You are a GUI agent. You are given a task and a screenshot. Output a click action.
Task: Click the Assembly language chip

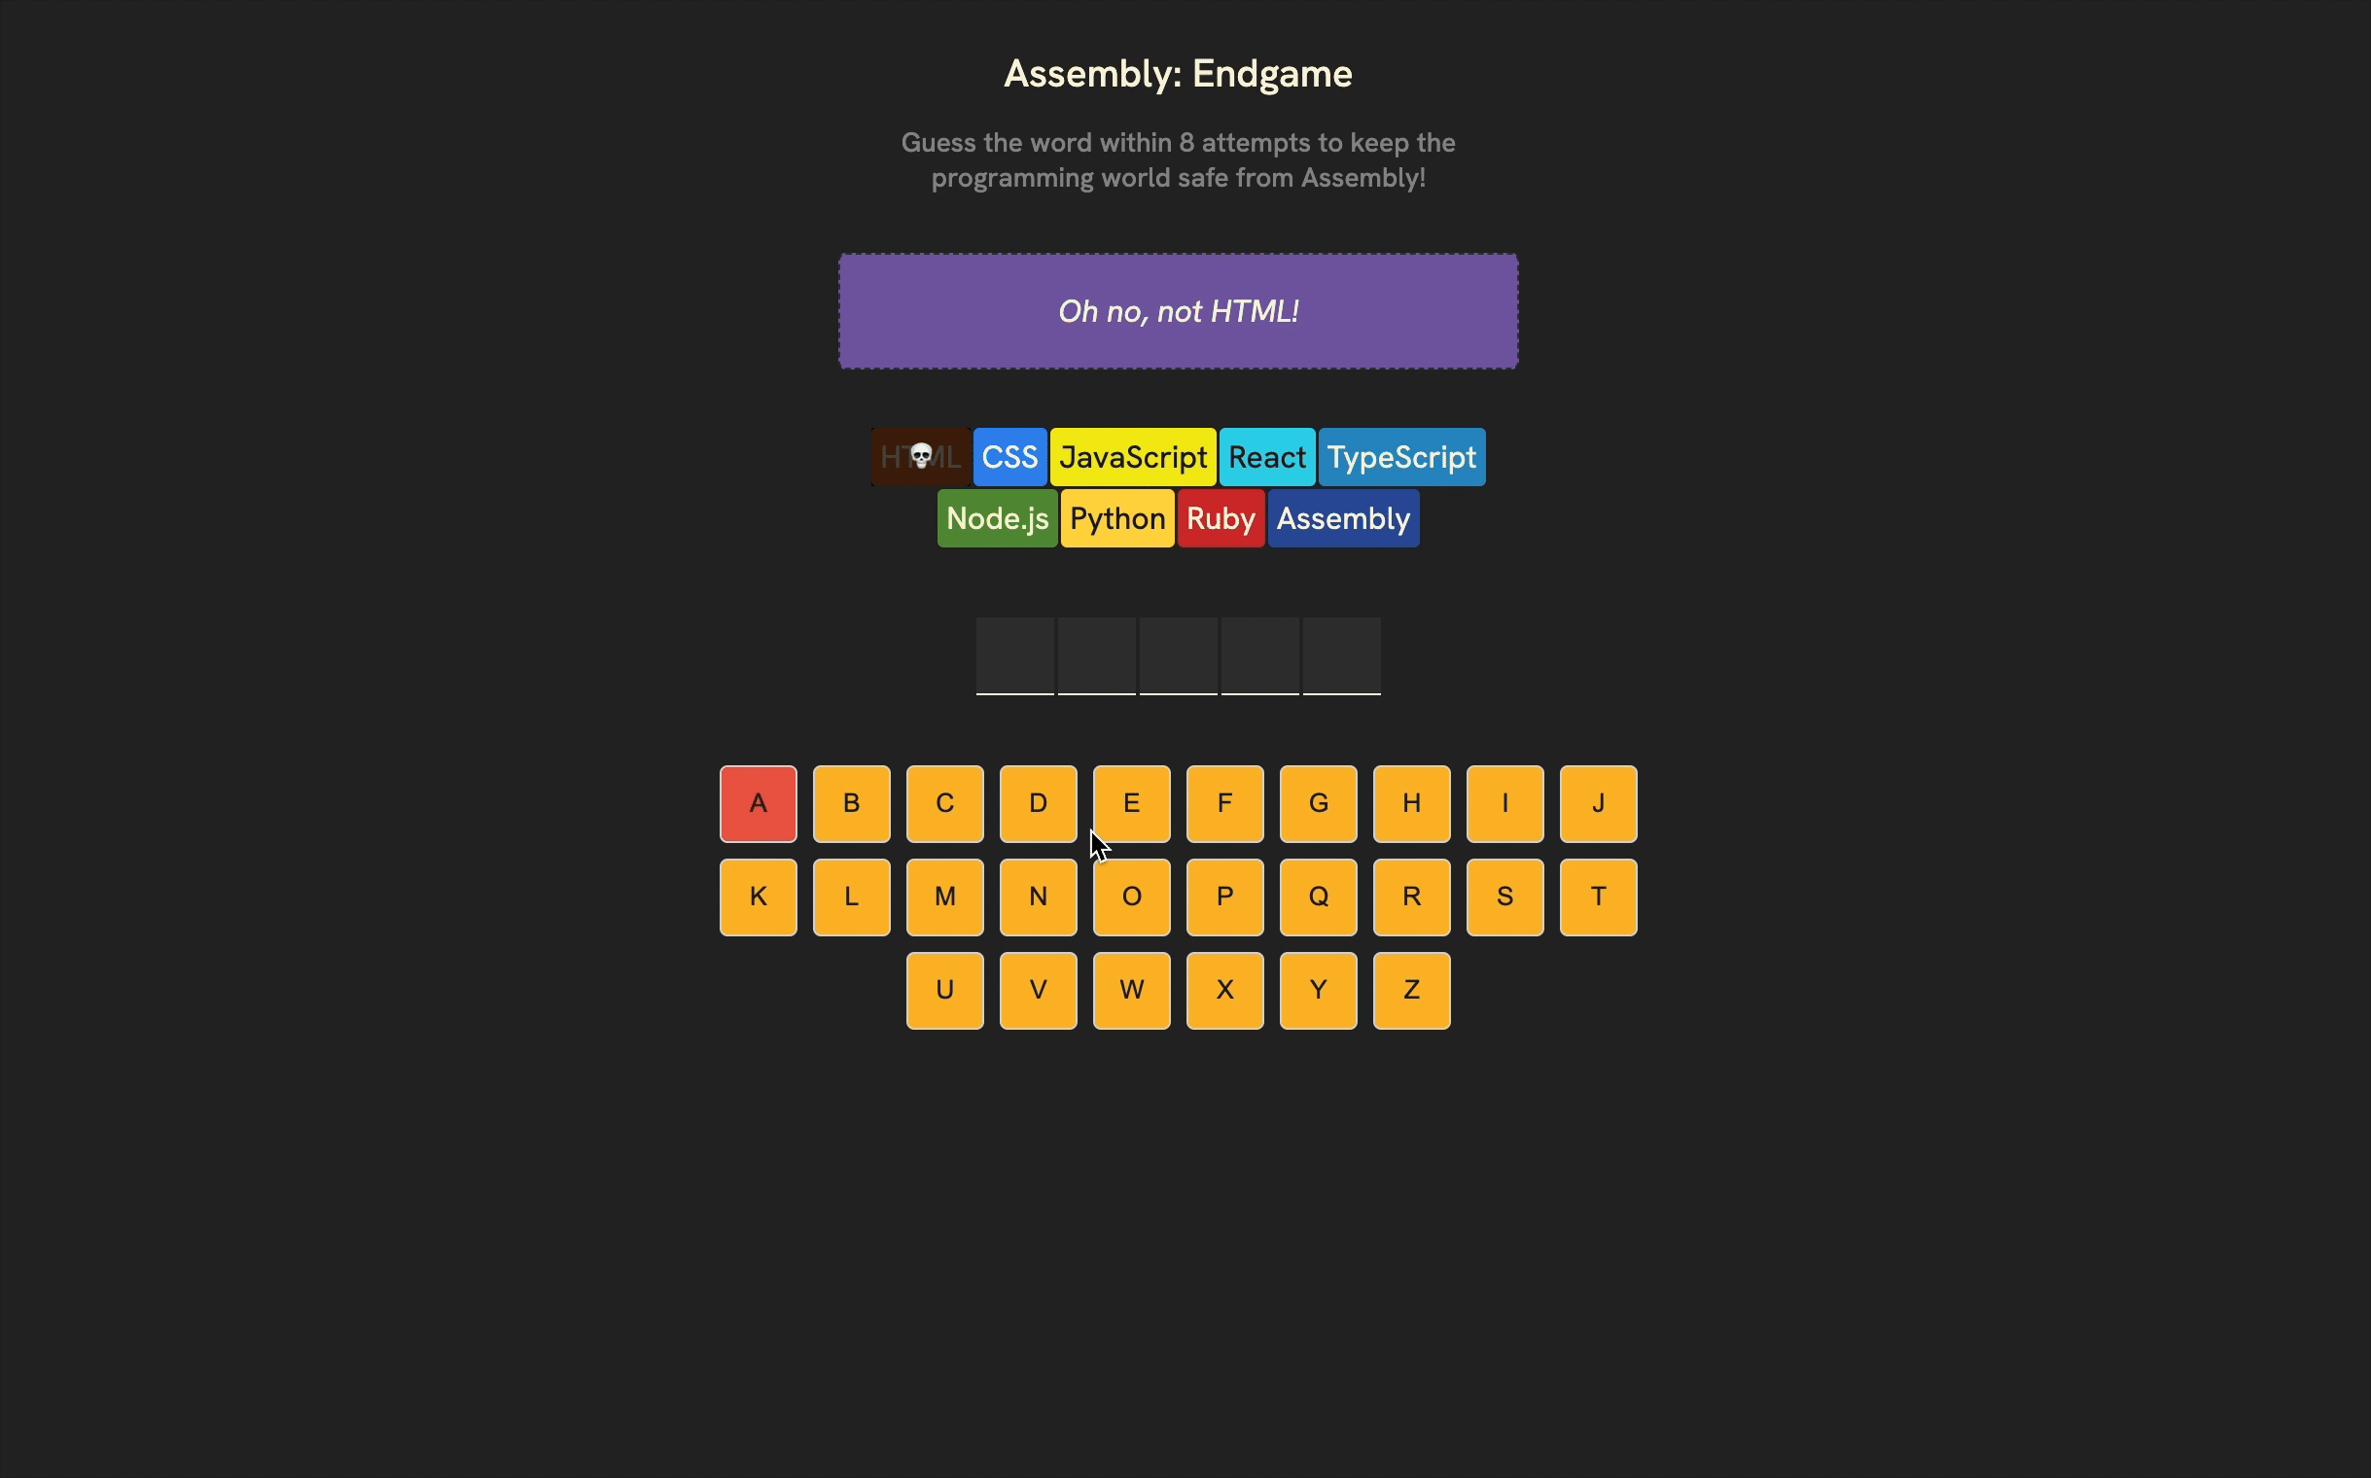1342,519
